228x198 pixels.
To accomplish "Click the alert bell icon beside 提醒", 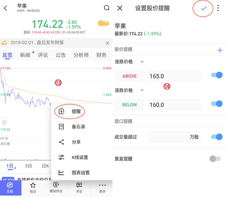I will pyautogui.click(x=61, y=111).
